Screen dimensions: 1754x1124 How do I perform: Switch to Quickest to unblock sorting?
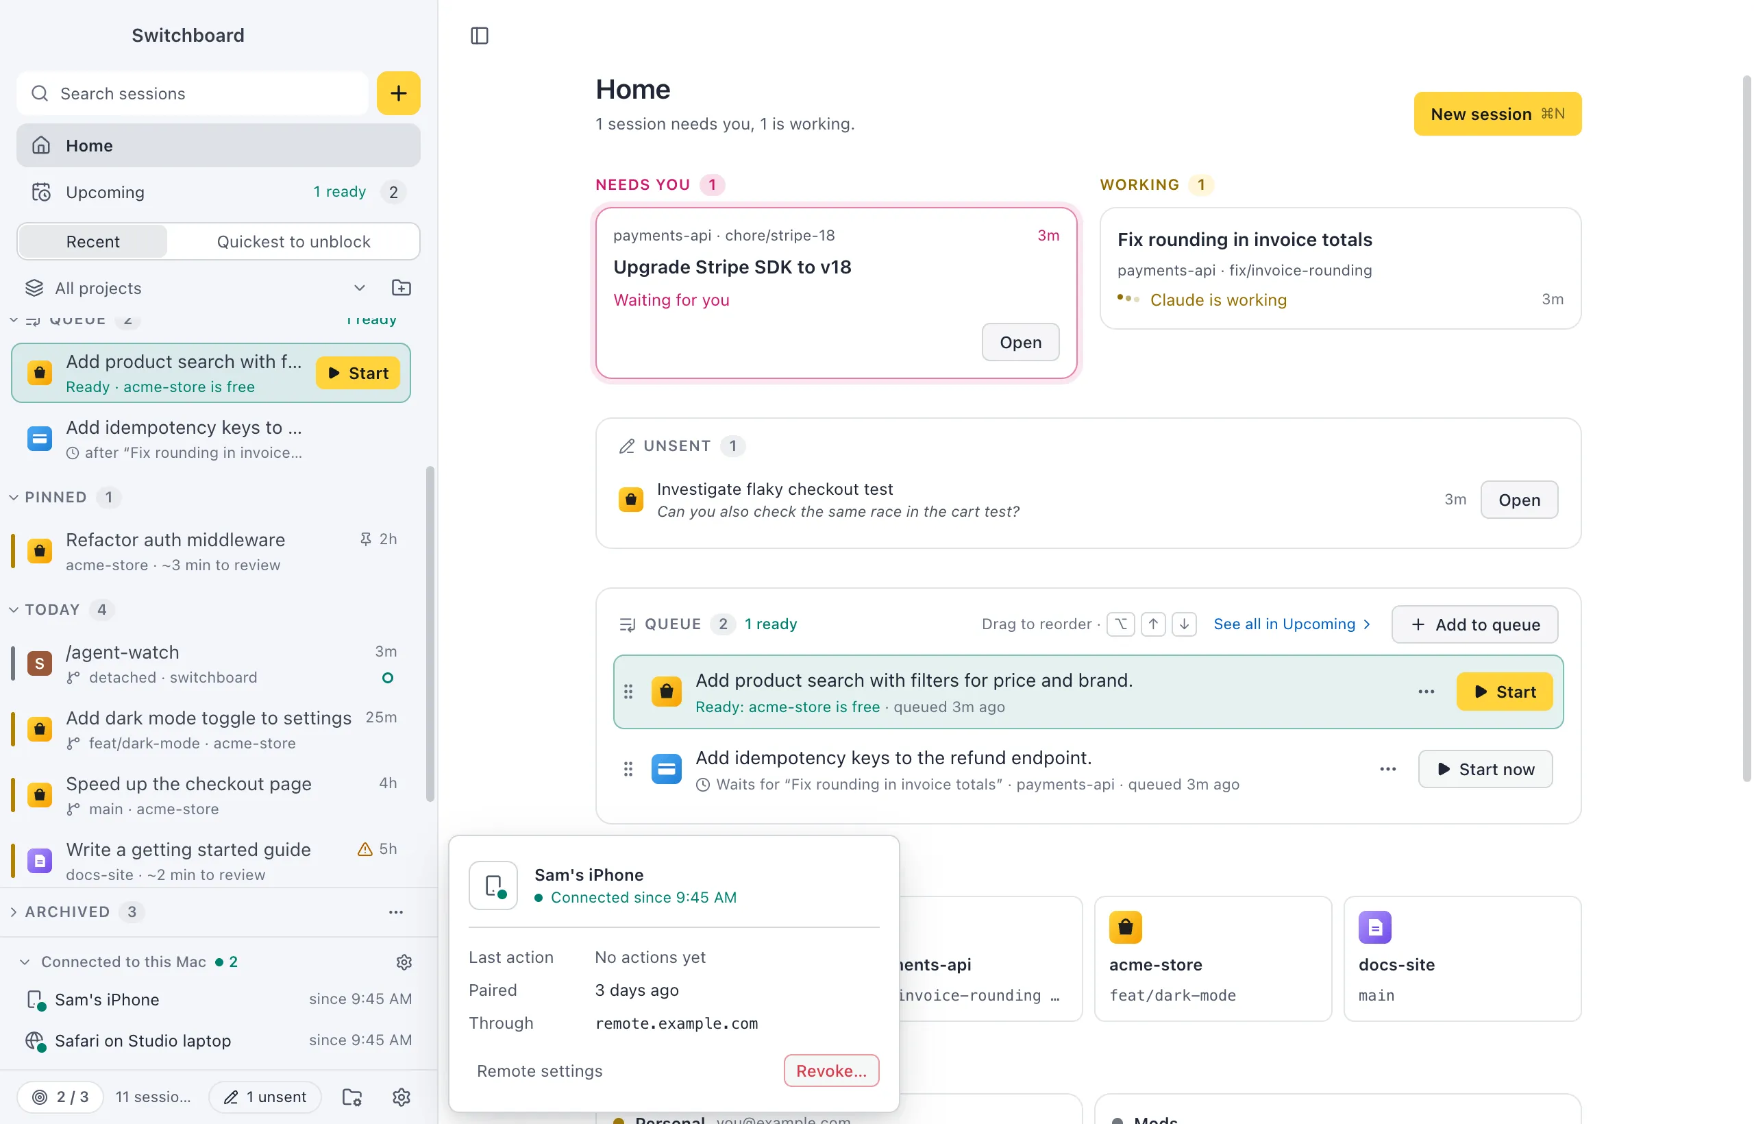293,241
